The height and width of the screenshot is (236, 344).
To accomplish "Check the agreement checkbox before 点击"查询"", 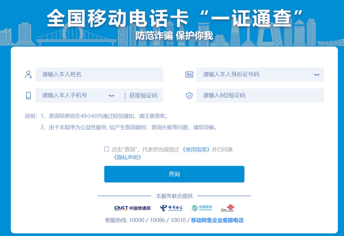I will point(107,149).
